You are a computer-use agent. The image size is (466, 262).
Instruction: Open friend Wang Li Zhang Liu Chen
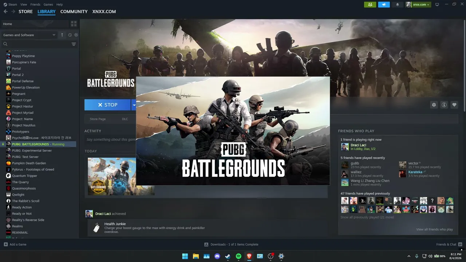pyautogui.click(x=370, y=181)
